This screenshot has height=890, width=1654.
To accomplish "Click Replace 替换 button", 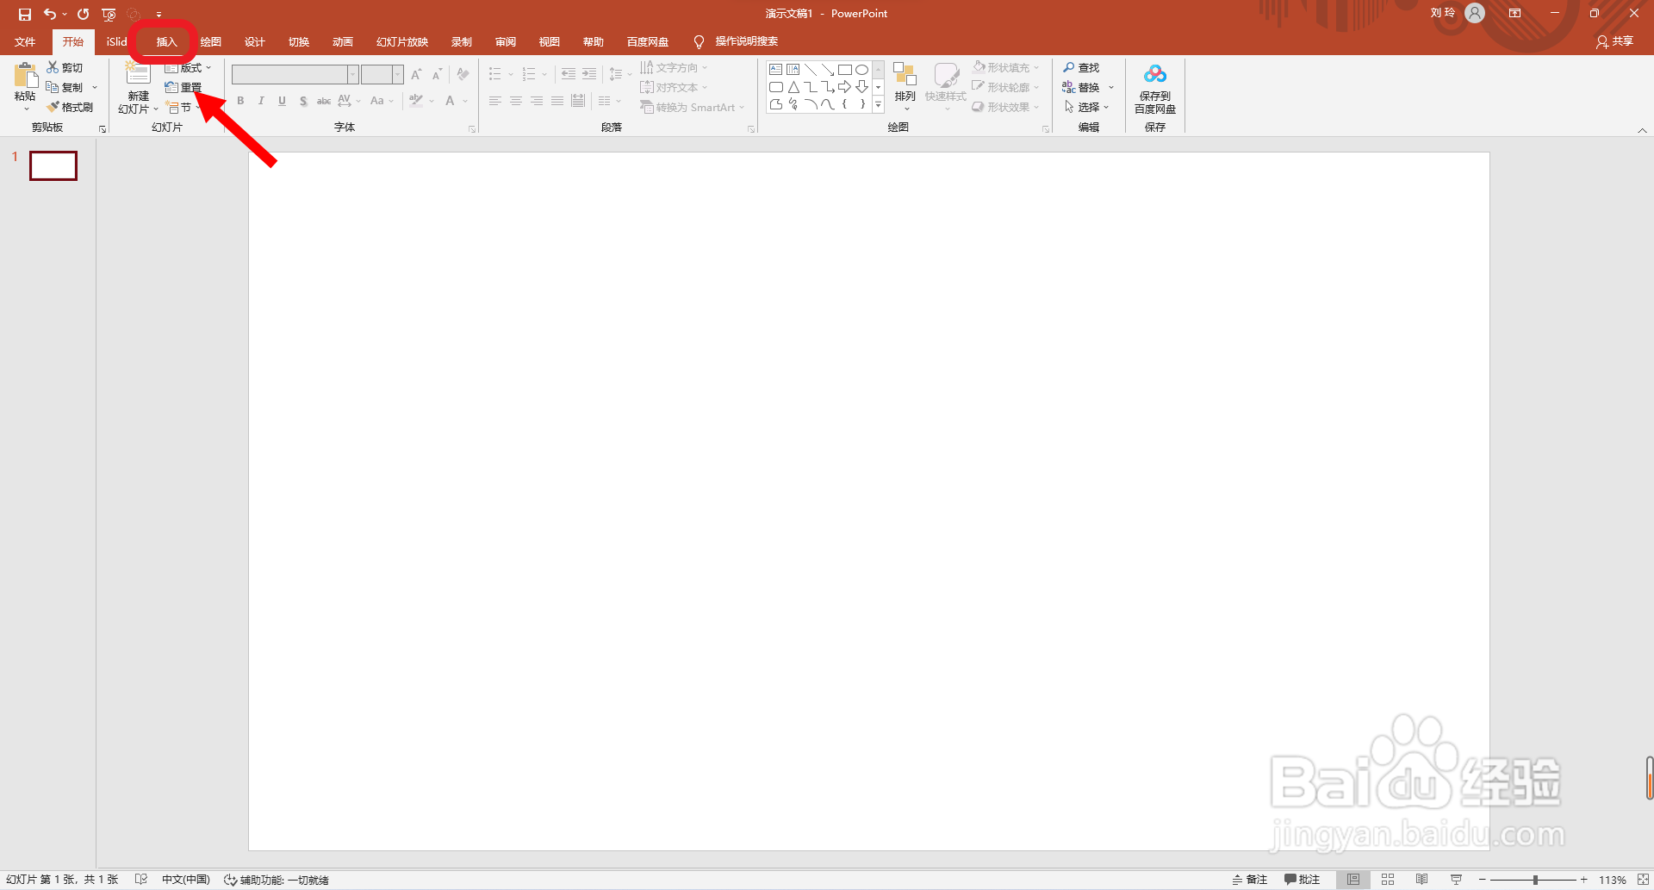I will (x=1081, y=87).
